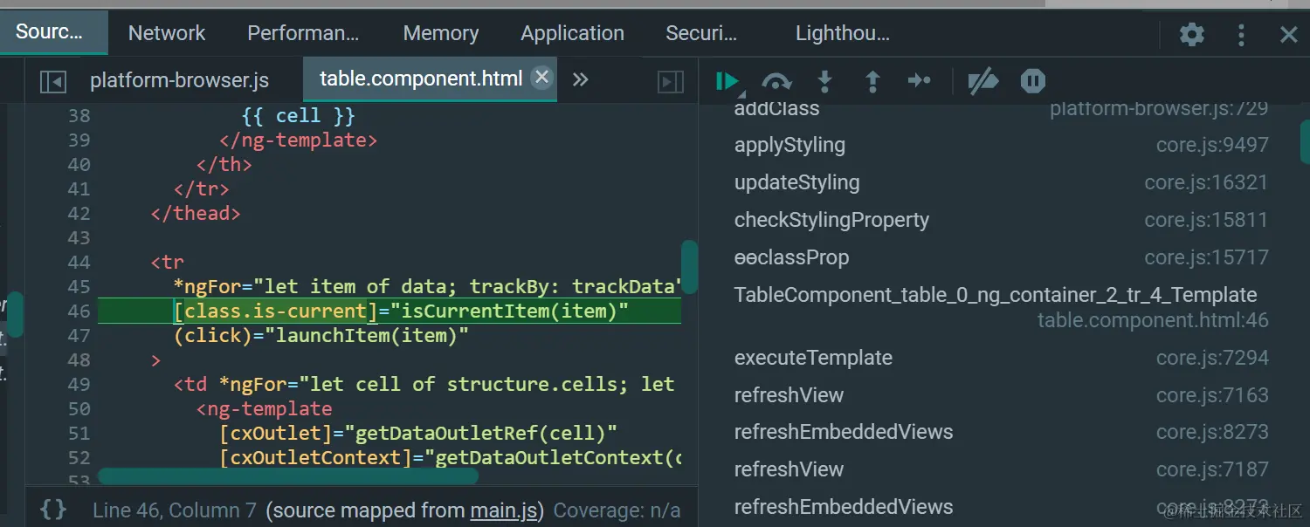Open the Memory tab
1310x527 pixels.
point(441,33)
